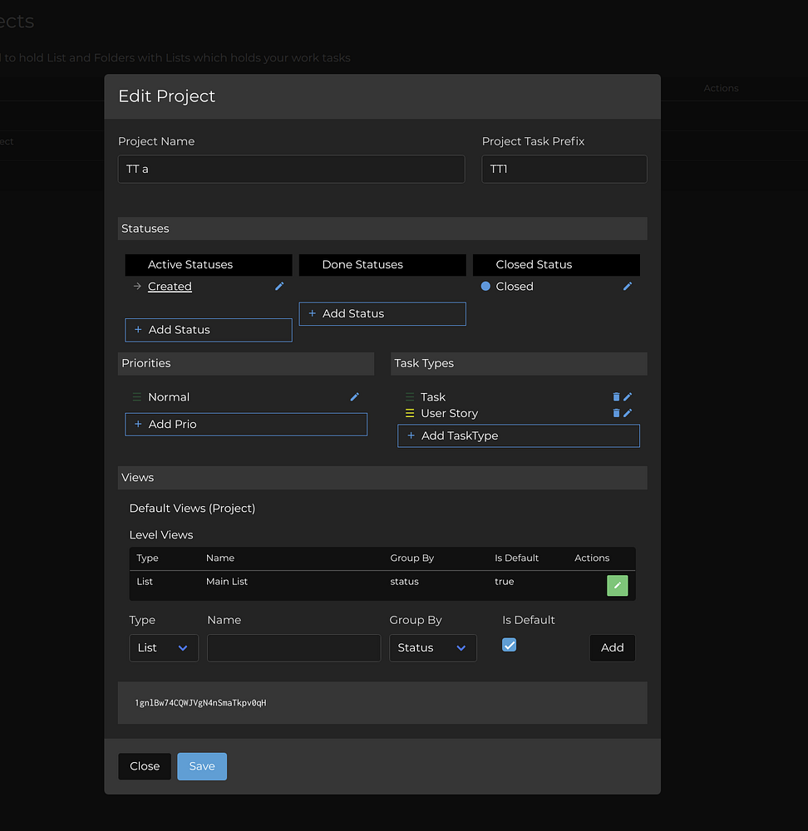Edit the User Story task type
The height and width of the screenshot is (831, 808).
(x=628, y=413)
